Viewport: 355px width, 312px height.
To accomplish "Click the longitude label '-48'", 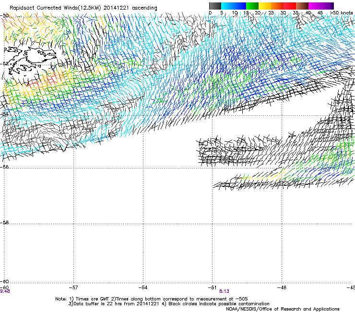I will click(x=282, y=288).
